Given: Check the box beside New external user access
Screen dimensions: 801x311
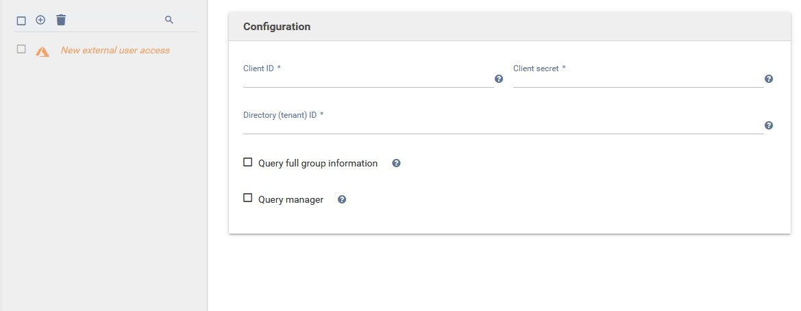Looking at the screenshot, I should click(x=21, y=49).
